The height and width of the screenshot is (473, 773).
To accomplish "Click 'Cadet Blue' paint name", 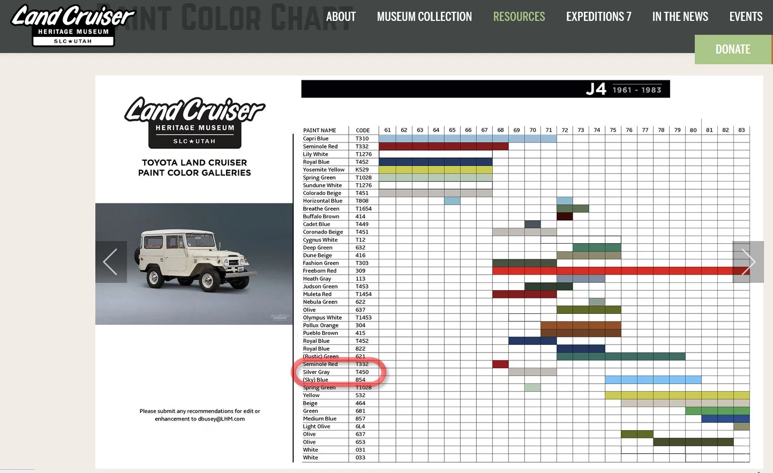I will pos(317,224).
